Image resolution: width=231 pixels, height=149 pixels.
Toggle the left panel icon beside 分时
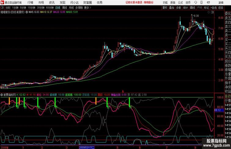(2, 8)
